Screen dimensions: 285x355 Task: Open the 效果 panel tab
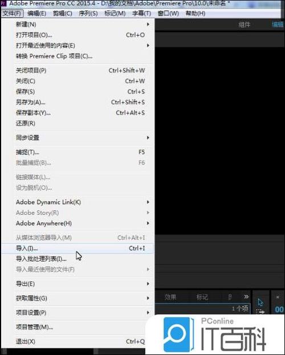click(x=170, y=297)
